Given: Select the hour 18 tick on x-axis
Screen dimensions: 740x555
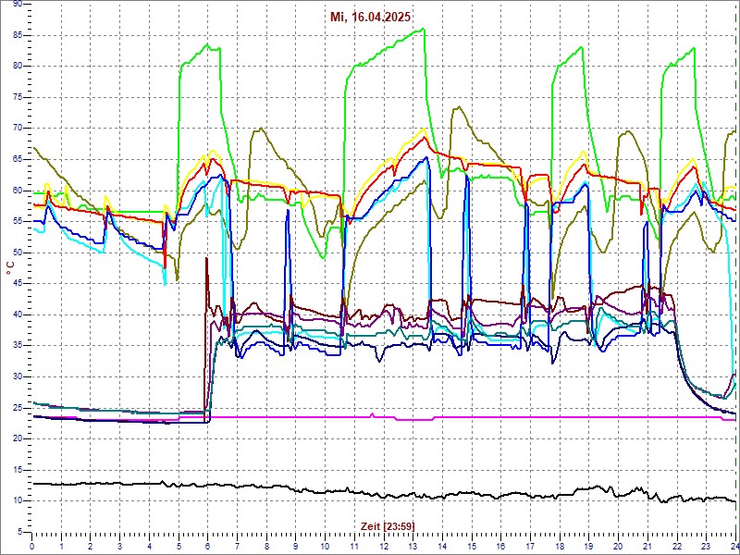Looking at the screenshot, I should [x=560, y=545].
